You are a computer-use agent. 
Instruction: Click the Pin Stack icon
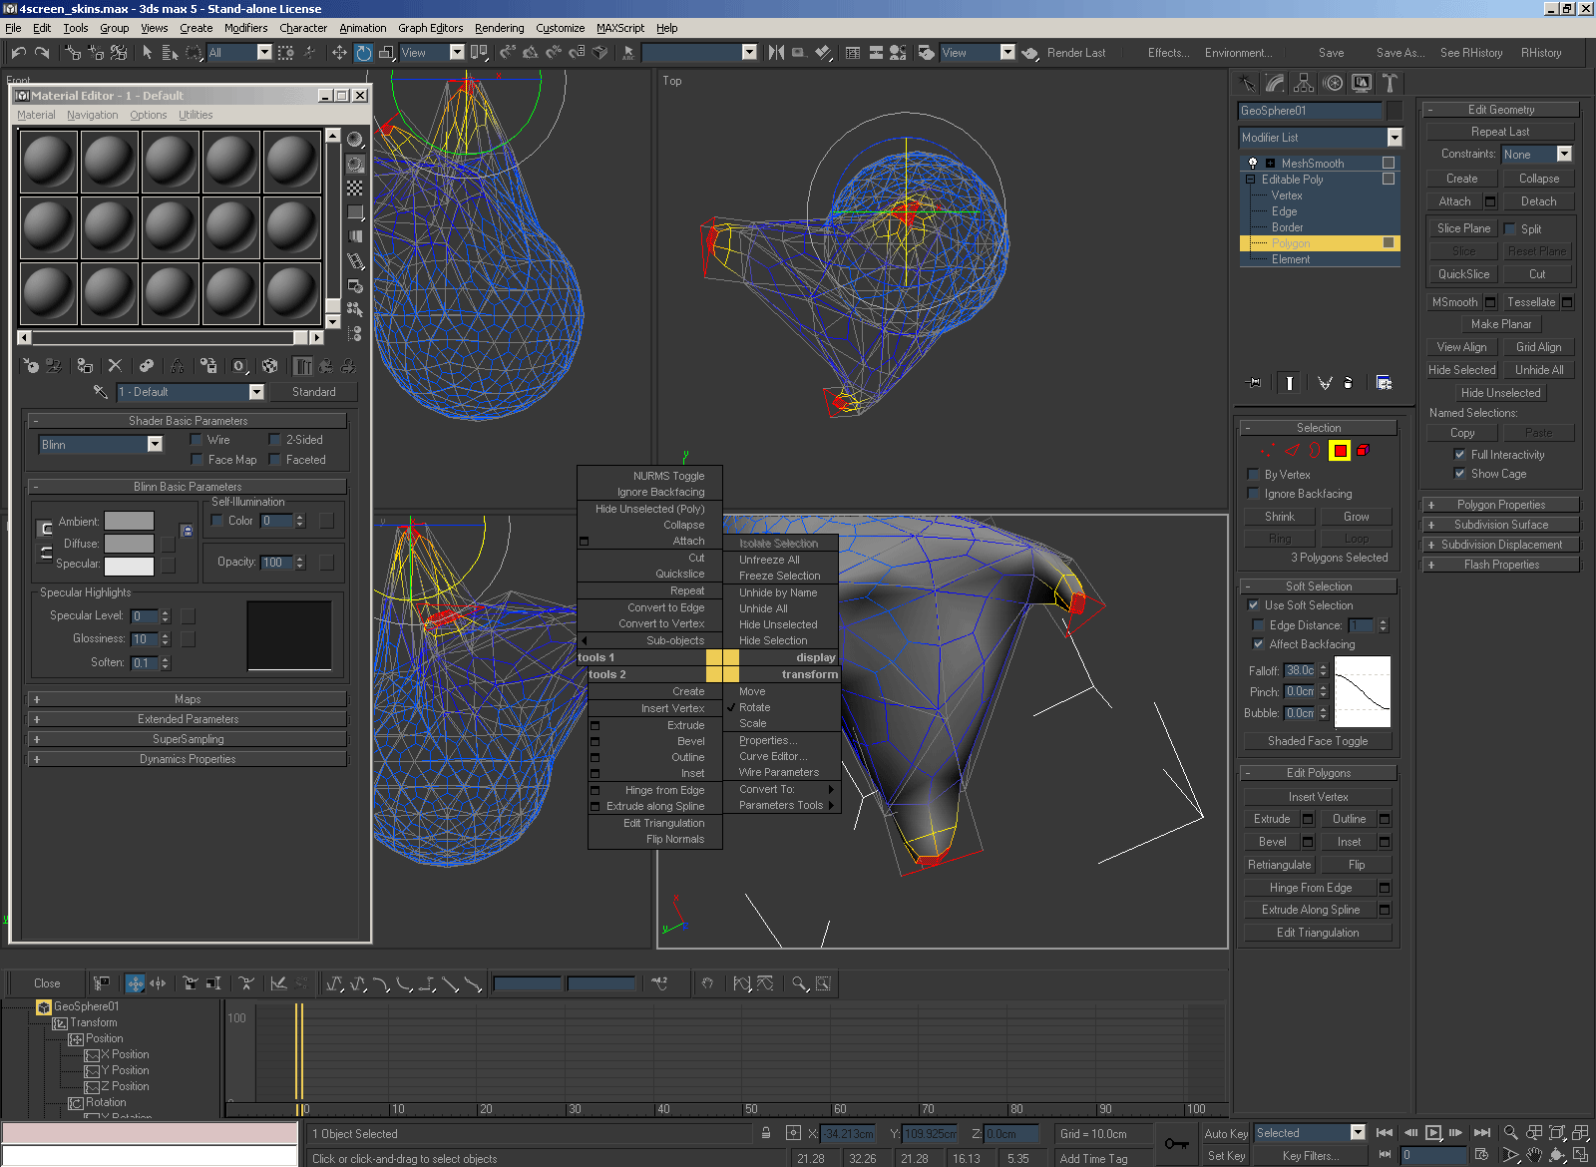point(1254,382)
